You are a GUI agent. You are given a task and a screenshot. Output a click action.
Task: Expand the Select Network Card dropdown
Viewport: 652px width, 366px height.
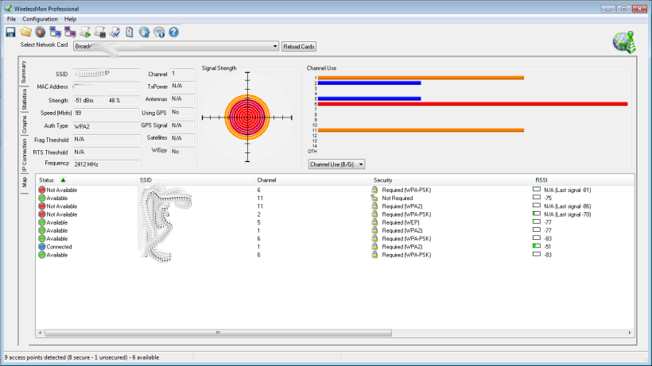tap(275, 47)
